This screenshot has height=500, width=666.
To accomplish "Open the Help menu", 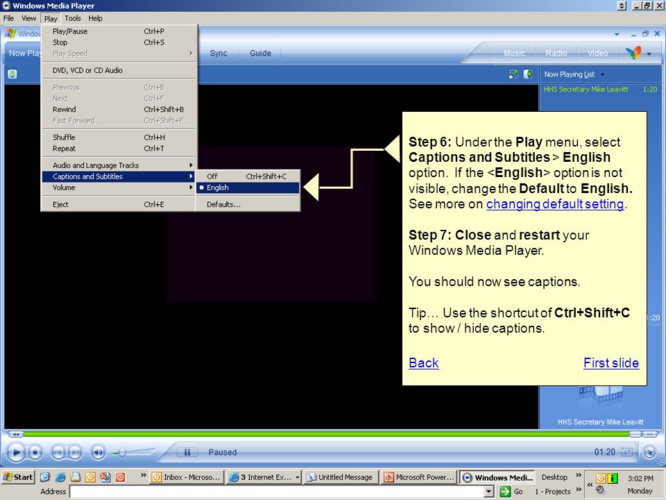I will coord(95,18).
